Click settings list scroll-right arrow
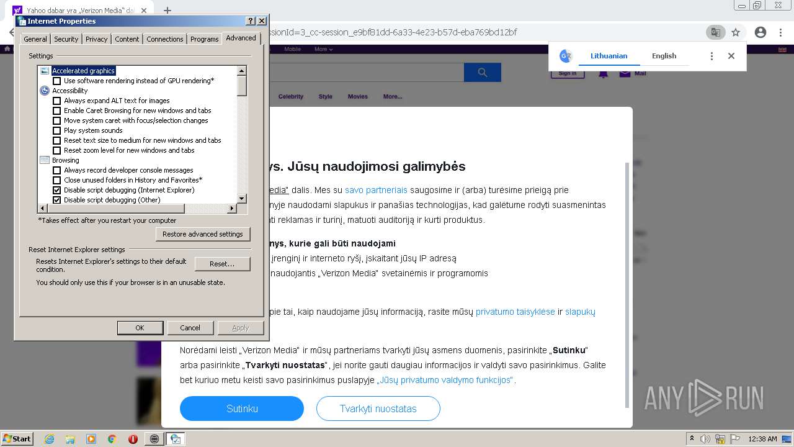794x447 pixels. 232,209
